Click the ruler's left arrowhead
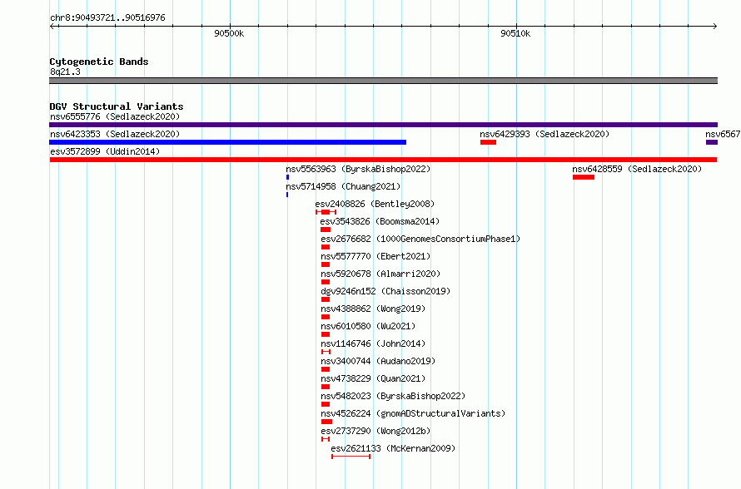Image resolution: width=741 pixels, height=489 pixels. pos(52,27)
